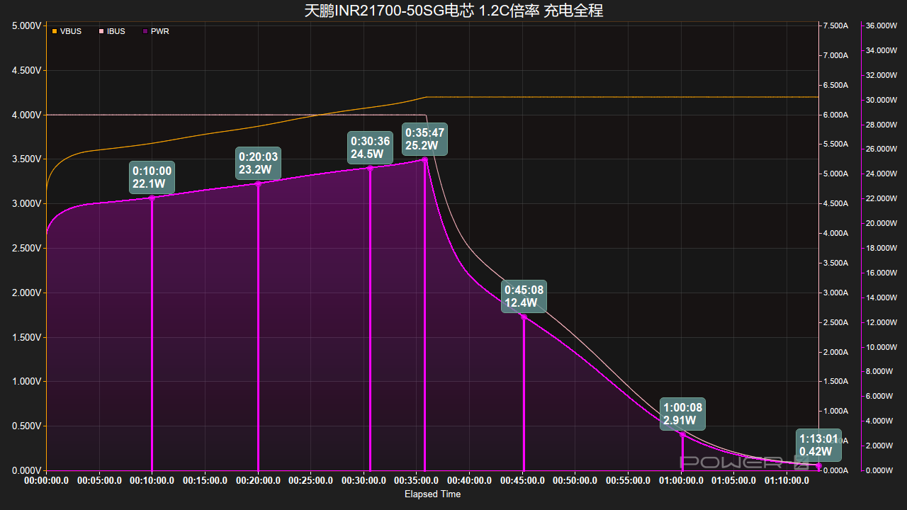Click the chart title with INR21700-50SG
This screenshot has height=510, width=907.
[453, 11]
